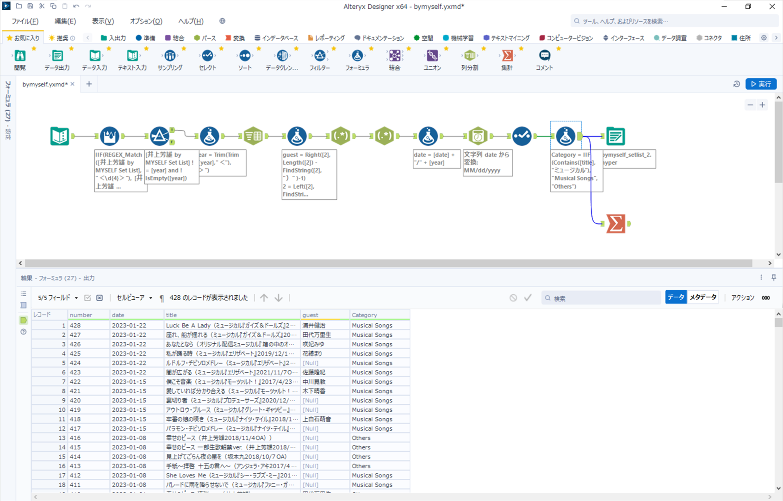Open the オプション(O) menu

[x=146, y=21]
